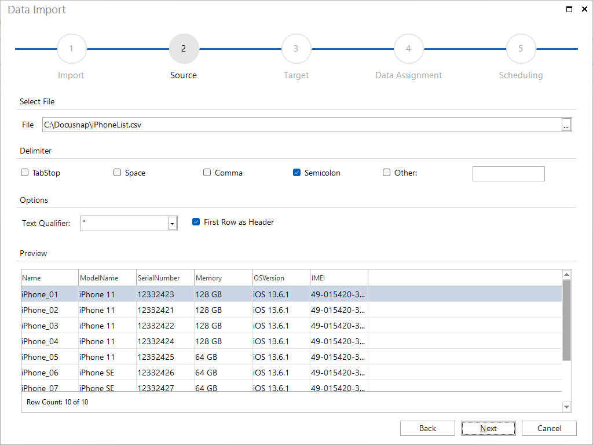Select step 2 Source circle
The height and width of the screenshot is (445, 593).
coord(184,49)
